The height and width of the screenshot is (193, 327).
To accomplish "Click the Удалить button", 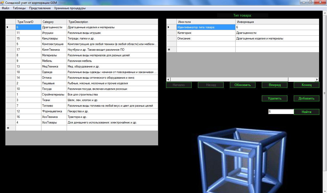I will [274, 99].
